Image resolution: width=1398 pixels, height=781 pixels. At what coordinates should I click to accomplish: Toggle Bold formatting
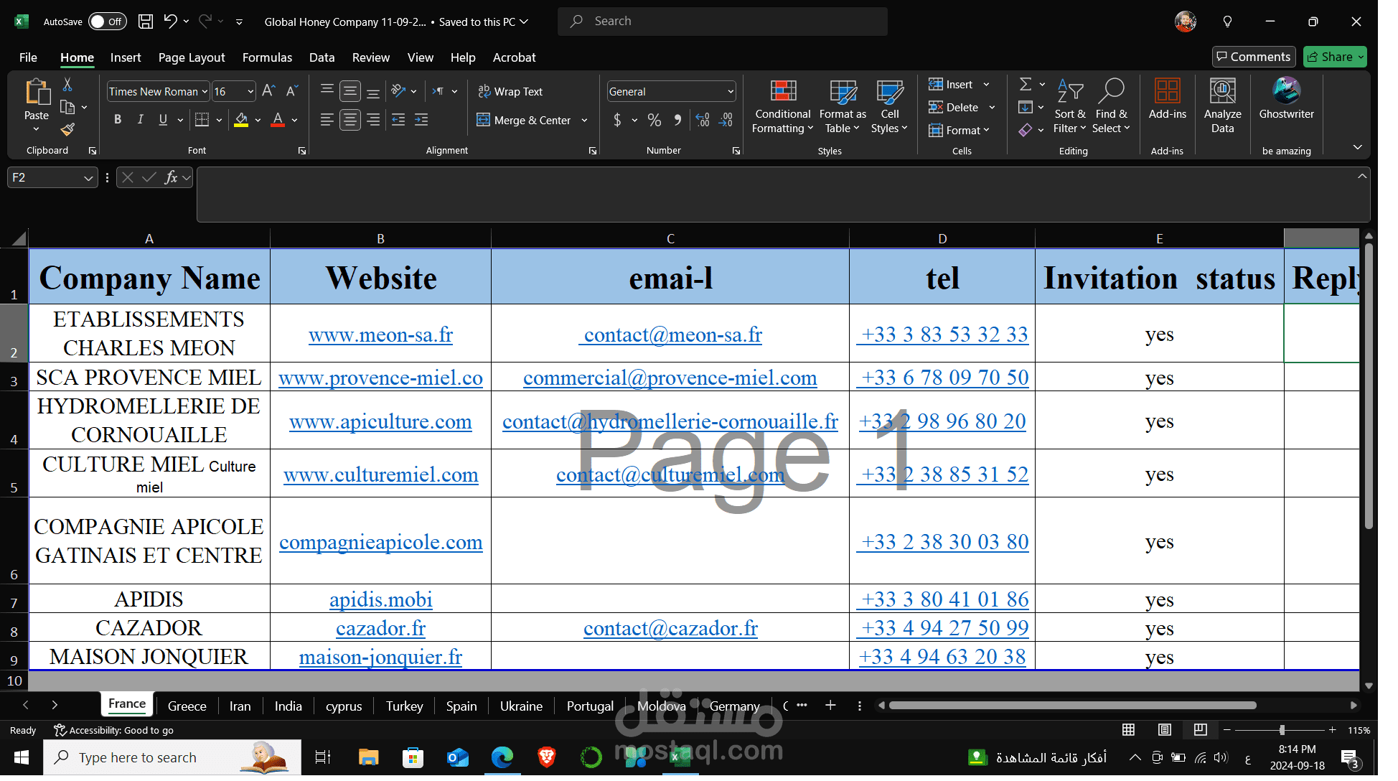pos(118,120)
